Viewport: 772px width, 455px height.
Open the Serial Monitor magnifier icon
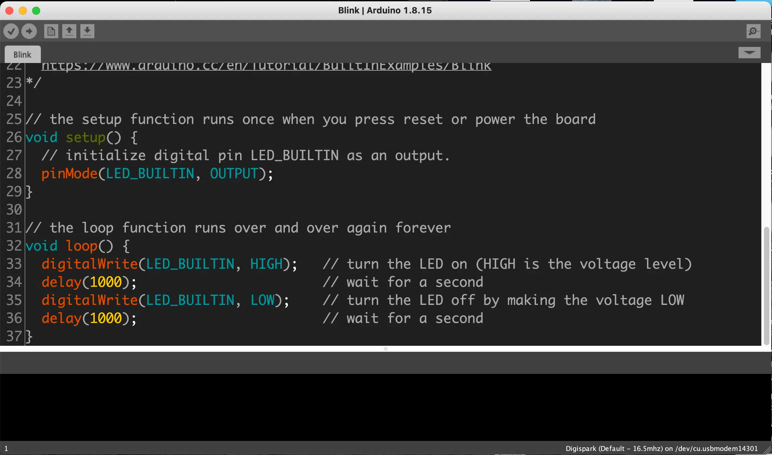pyautogui.click(x=753, y=31)
